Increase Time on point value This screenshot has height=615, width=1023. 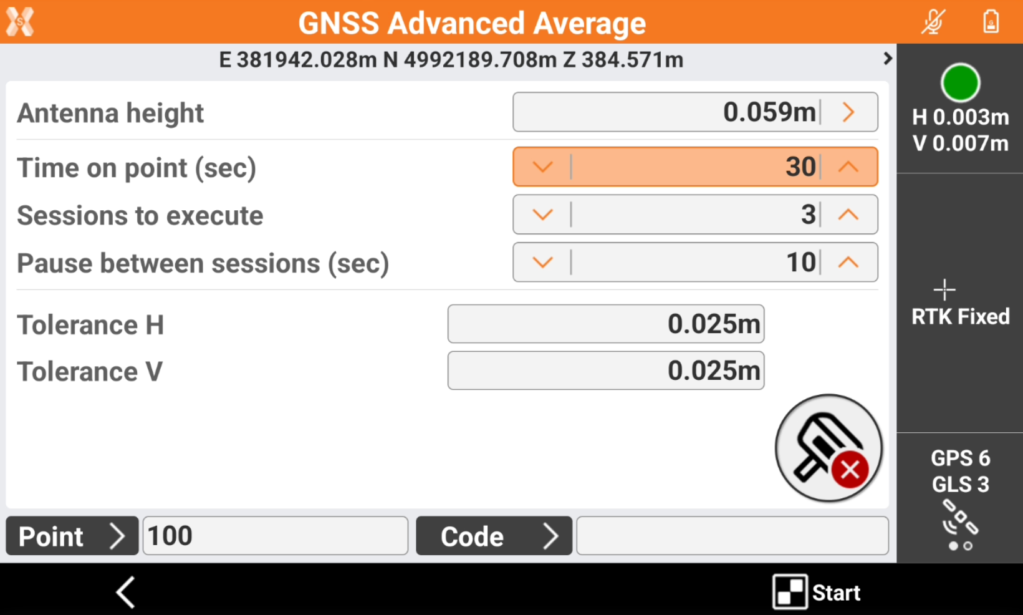[848, 167]
